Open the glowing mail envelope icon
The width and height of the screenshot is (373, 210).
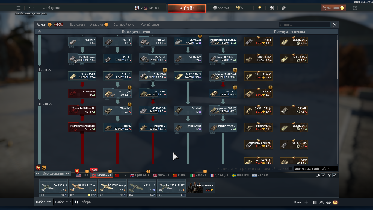tap(335, 202)
